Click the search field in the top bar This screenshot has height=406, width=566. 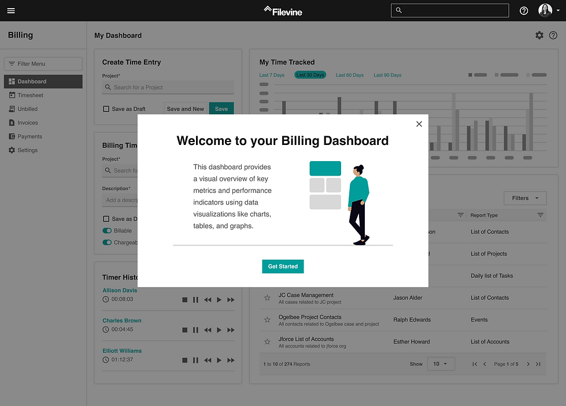tap(450, 10)
